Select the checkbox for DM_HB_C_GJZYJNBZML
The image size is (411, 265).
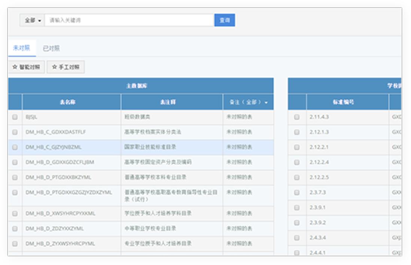(x=15, y=147)
